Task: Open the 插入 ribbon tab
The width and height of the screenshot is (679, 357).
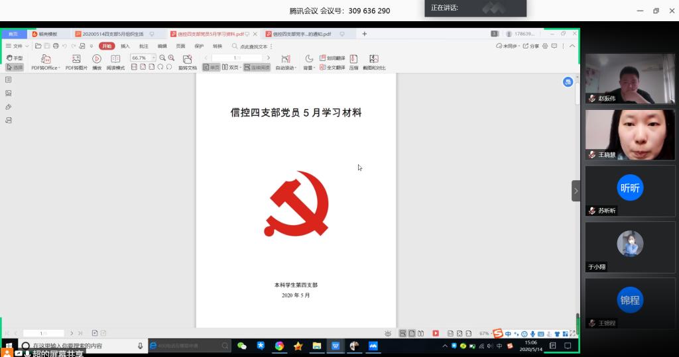Action: pos(125,46)
